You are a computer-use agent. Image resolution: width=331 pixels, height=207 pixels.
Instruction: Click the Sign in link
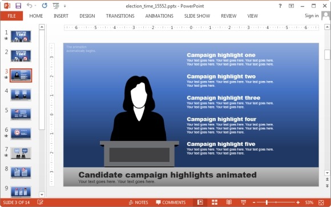click(312, 15)
